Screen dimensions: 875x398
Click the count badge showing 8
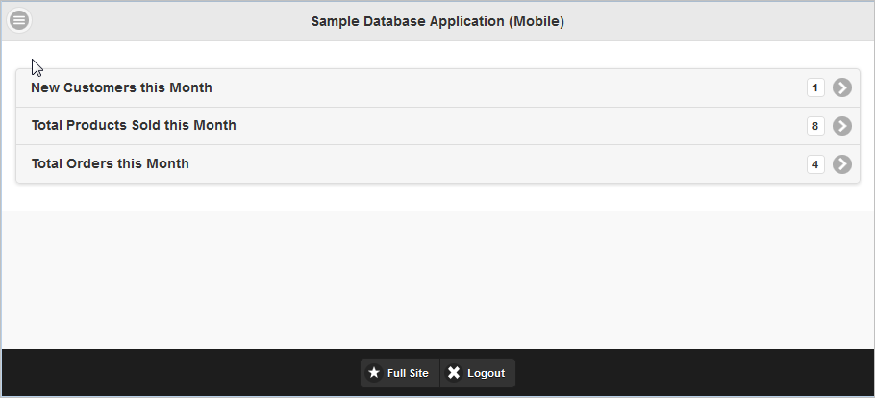[815, 126]
